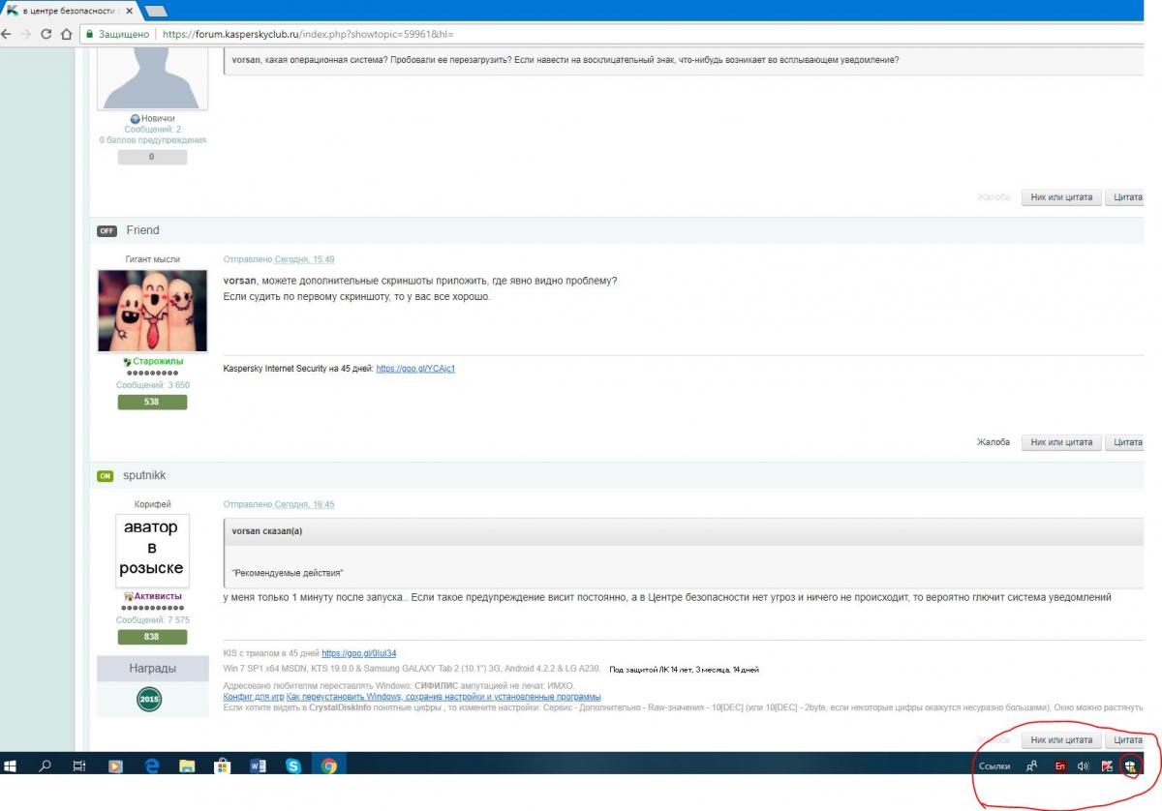The width and height of the screenshot is (1162, 811).
Task: Click the 'Гигант мысли' rank title
Action: click(152, 259)
